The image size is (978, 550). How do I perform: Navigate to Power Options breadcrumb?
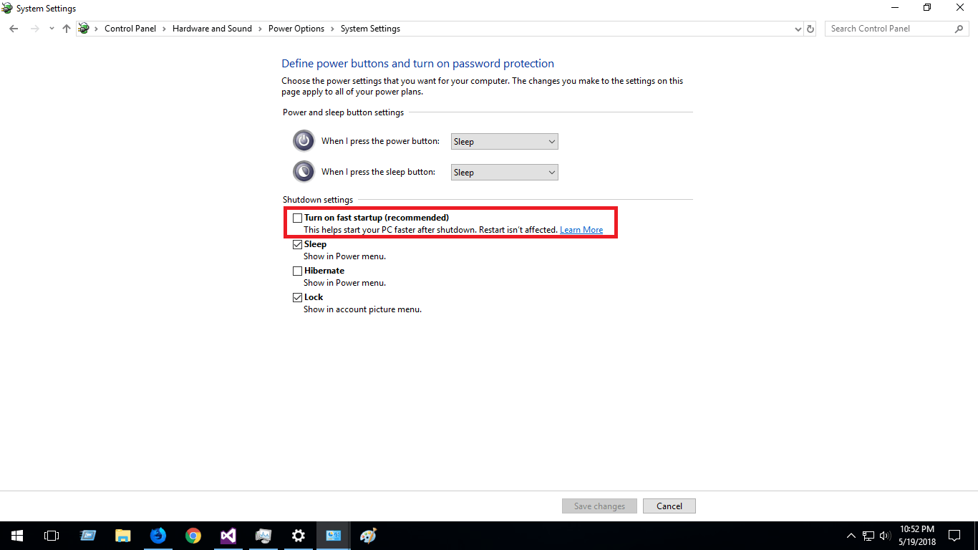click(296, 29)
